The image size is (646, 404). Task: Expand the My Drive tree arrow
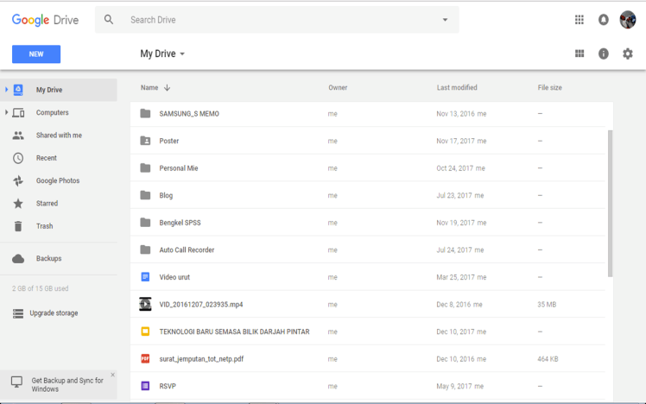[7, 90]
